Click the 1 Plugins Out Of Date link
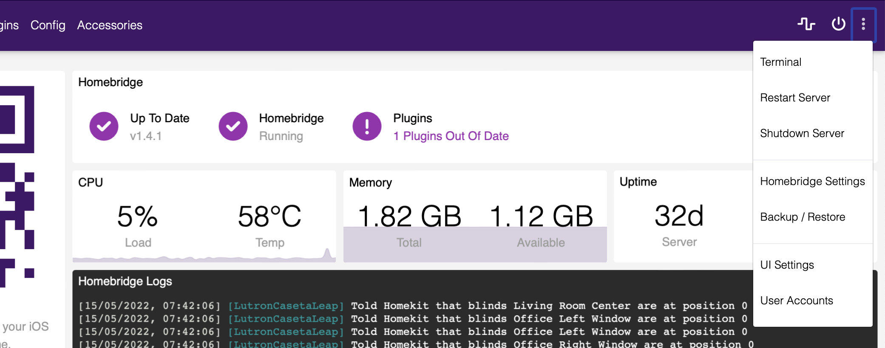The image size is (885, 348). [x=451, y=136]
